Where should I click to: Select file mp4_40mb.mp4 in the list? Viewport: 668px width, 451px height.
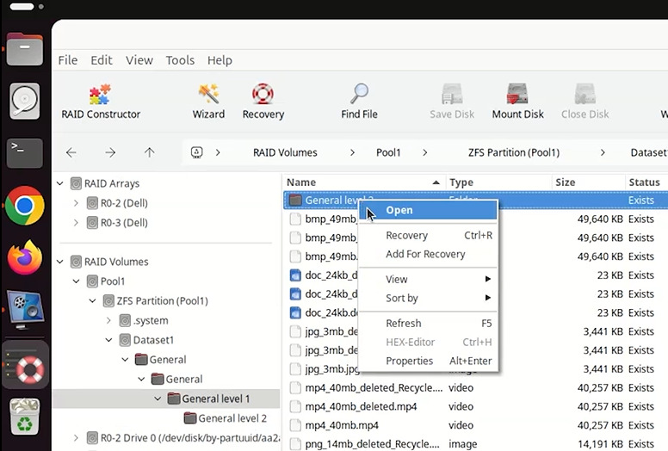pyautogui.click(x=475, y=425)
